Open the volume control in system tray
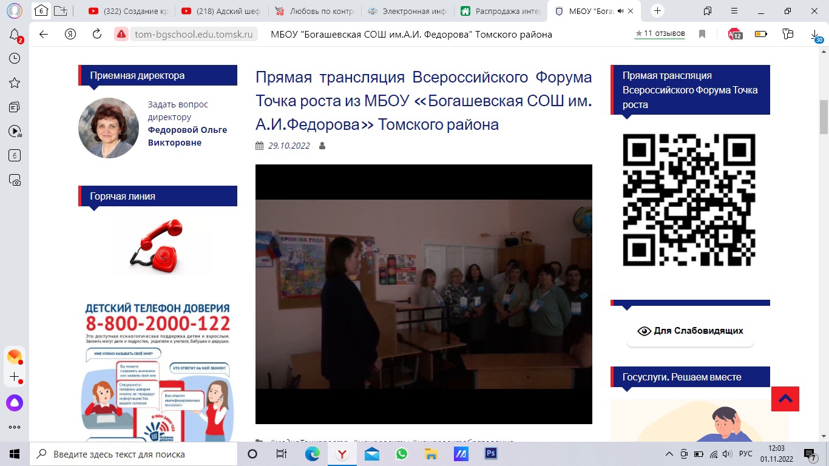 click(x=728, y=454)
